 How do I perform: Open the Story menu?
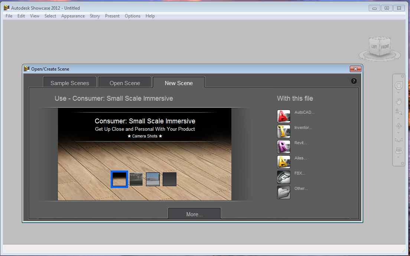pyautogui.click(x=95, y=16)
